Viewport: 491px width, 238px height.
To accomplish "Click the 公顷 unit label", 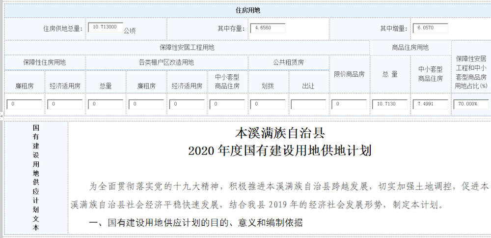I will tap(129, 30).
